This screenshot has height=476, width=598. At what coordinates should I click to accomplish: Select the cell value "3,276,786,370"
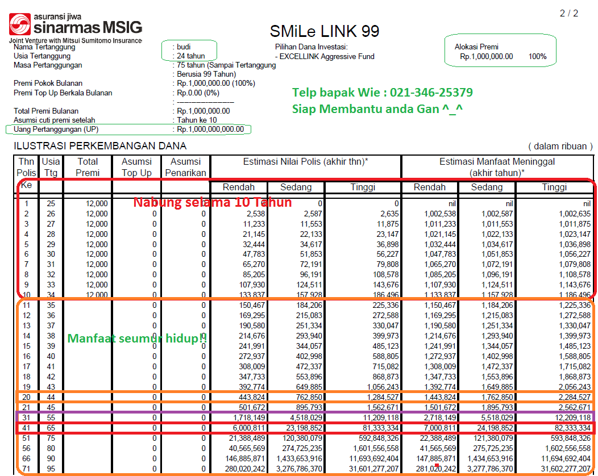300,469
